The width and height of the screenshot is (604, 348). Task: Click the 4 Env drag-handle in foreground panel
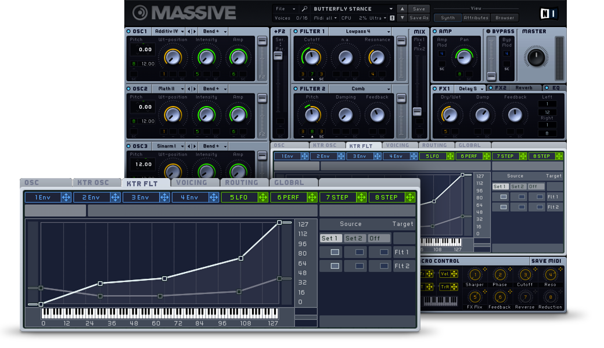tap(214, 197)
